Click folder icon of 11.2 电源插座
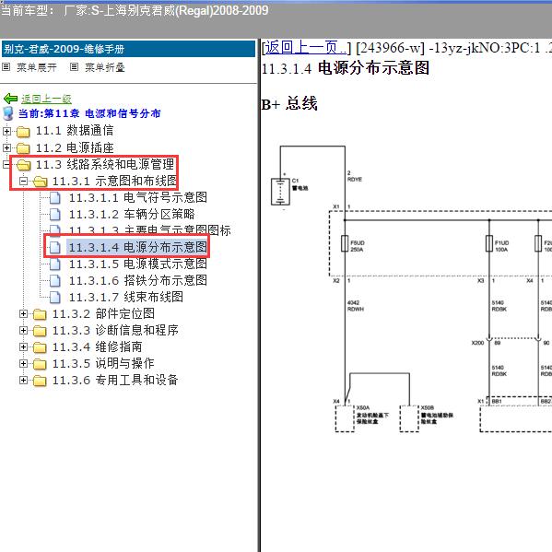Image resolution: width=552 pixels, height=552 pixels. tap(23, 148)
